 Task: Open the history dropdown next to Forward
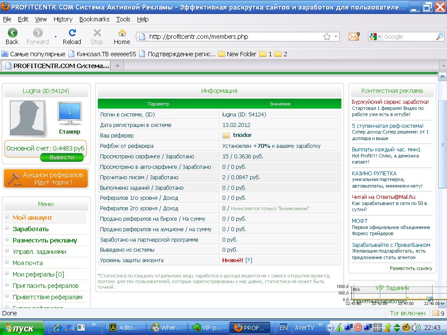tap(55, 37)
